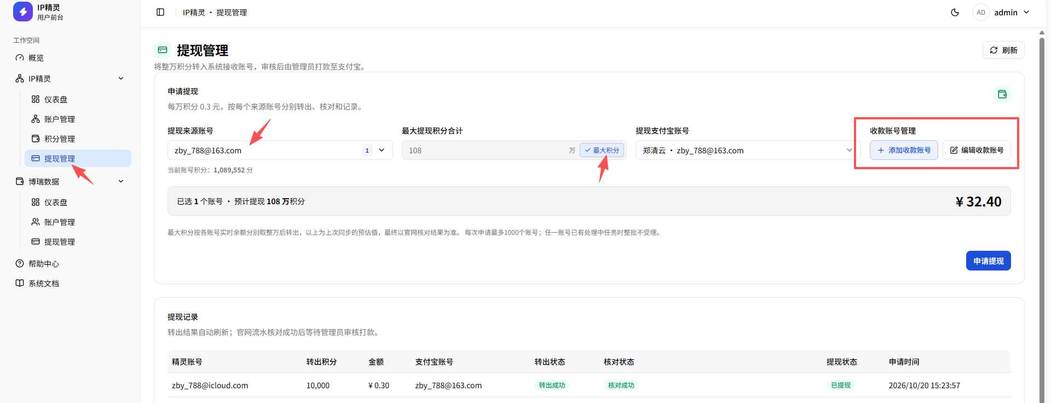Click the AD user avatar
Viewport: 1051px width, 403px height.
pyautogui.click(x=981, y=12)
